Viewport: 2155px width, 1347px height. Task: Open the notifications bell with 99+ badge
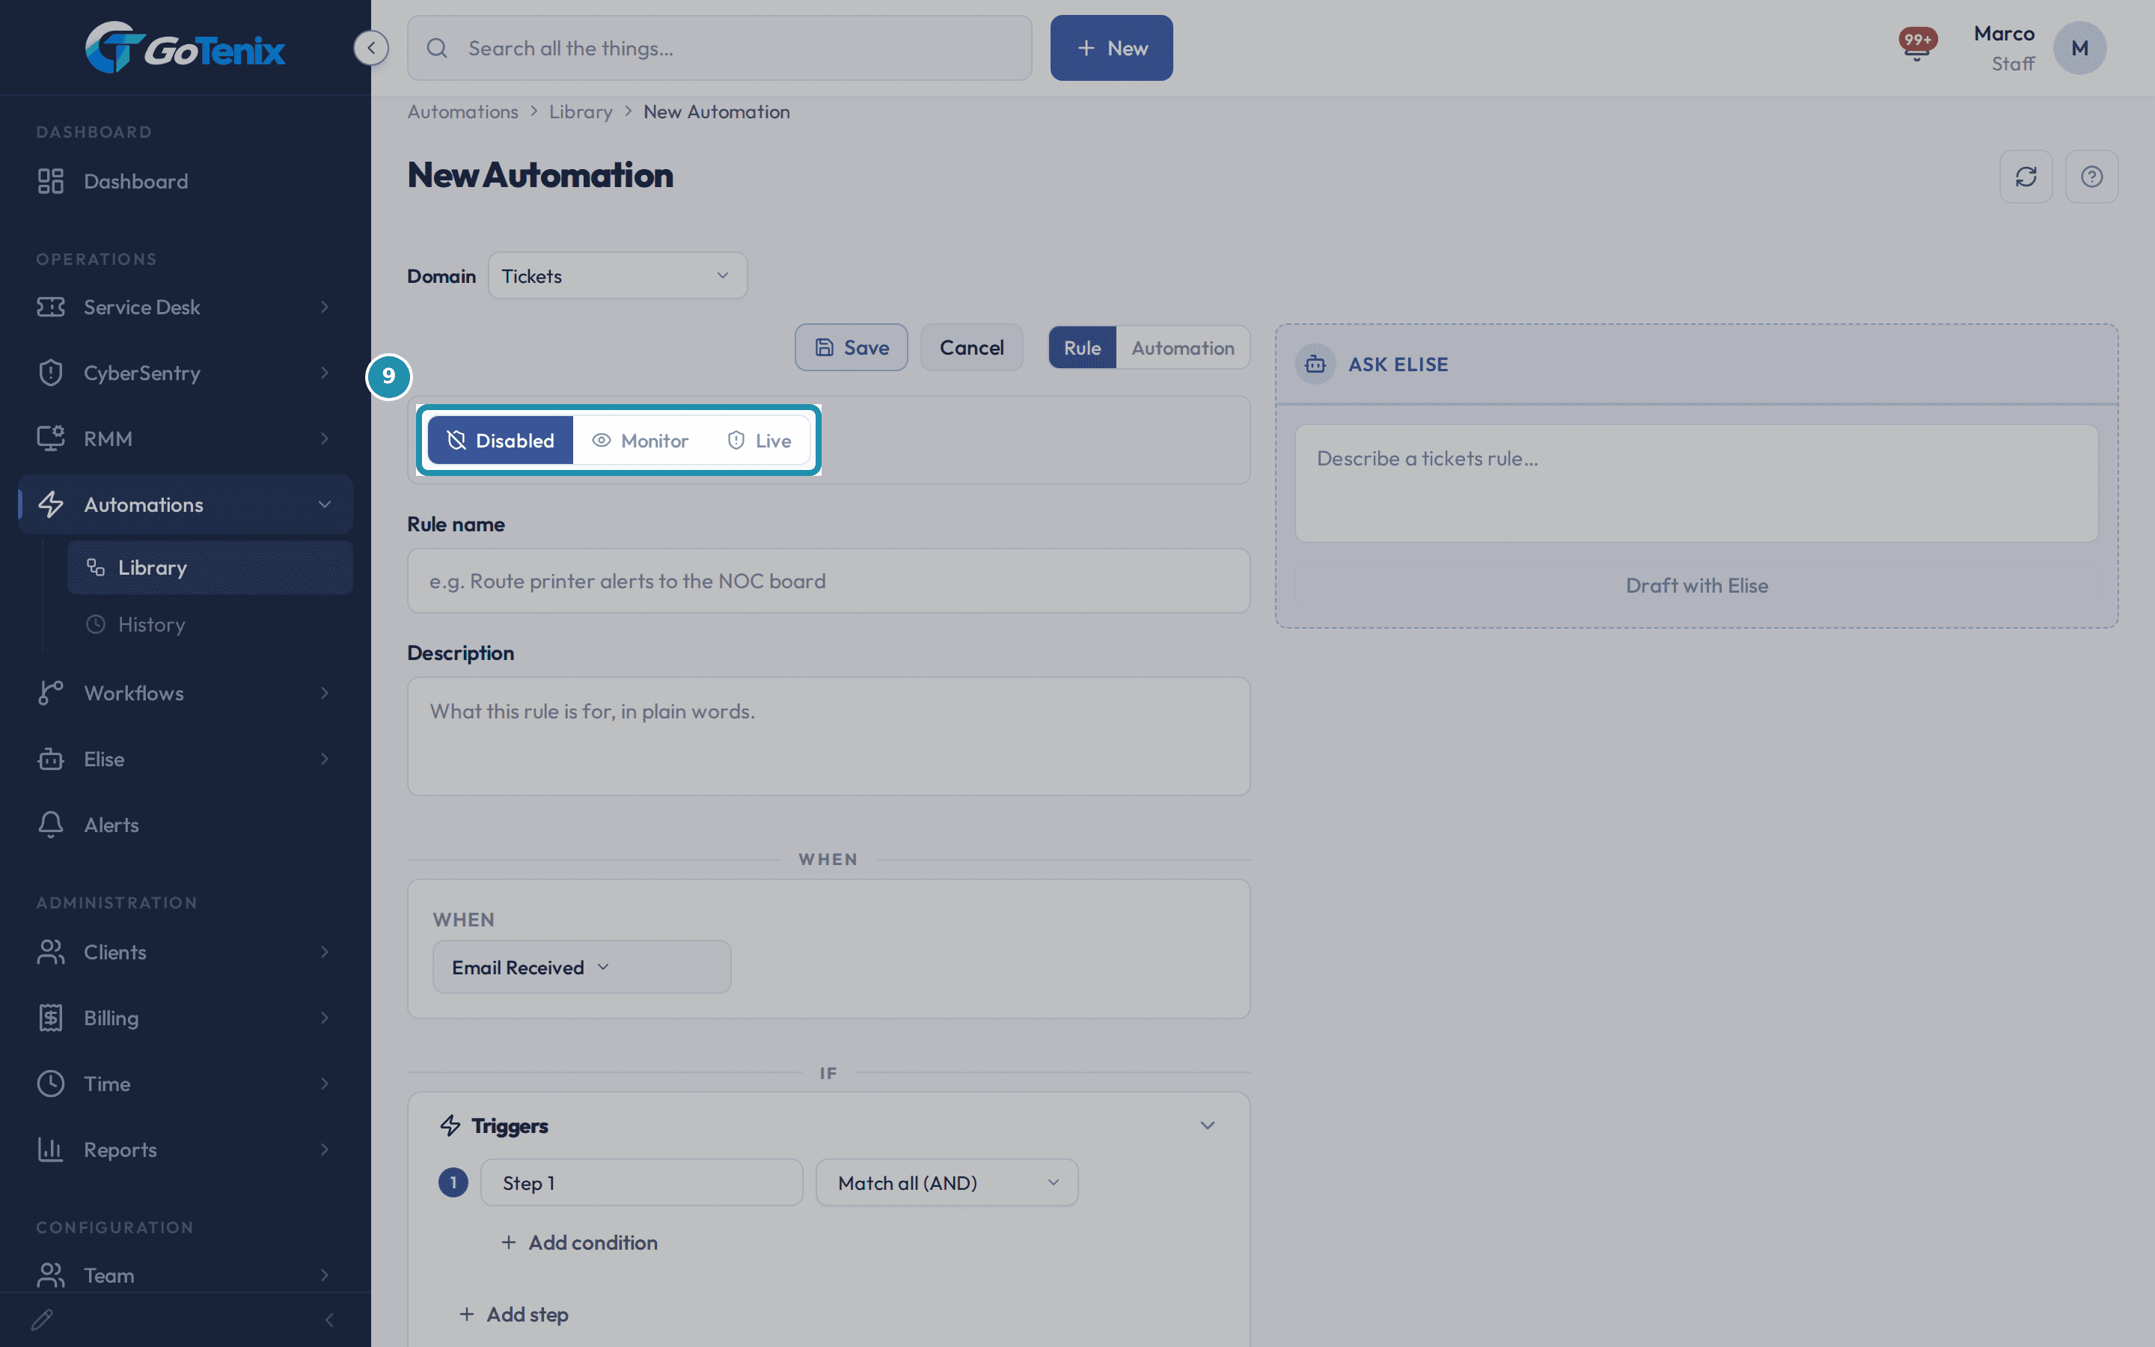[1916, 46]
